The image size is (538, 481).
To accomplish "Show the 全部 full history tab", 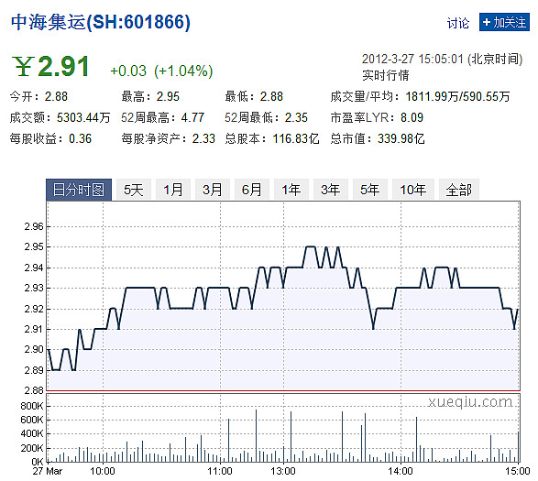I will tap(459, 190).
